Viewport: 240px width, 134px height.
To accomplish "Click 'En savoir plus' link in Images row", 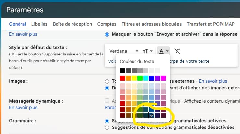I will 213,81.
